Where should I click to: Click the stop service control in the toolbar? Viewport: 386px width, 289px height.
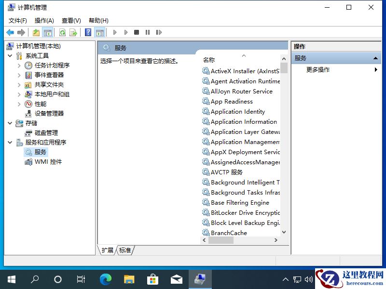[x=136, y=32]
